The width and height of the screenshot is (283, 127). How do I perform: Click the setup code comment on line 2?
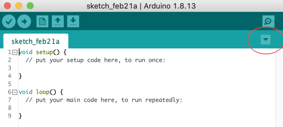click(95, 60)
